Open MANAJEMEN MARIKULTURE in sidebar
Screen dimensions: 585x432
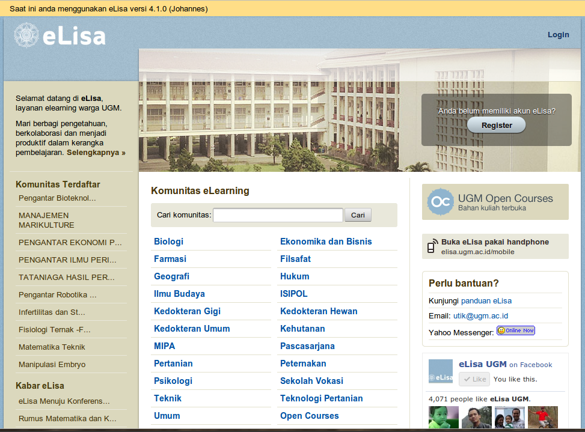tap(46, 220)
